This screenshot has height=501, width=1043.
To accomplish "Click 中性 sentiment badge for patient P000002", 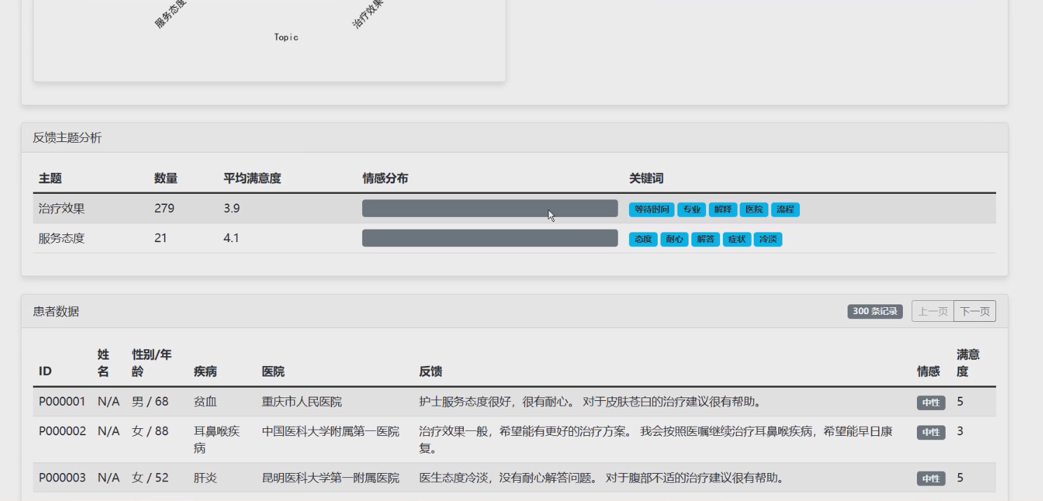I will click(x=931, y=432).
